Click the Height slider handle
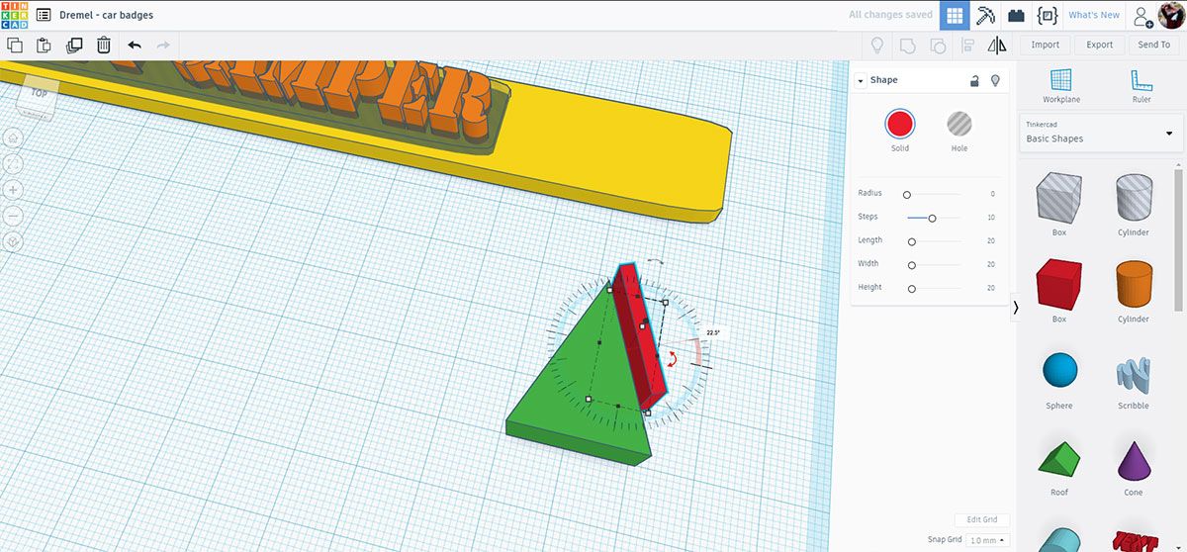 pyautogui.click(x=912, y=289)
